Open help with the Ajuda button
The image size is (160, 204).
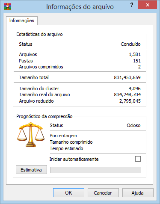pos(138,193)
